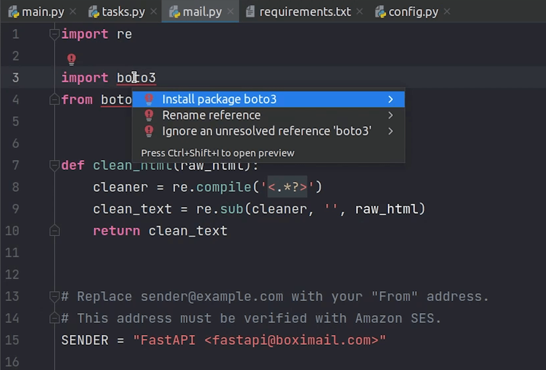
Task: Click the bulb icon beside Rename reference
Action: tap(149, 115)
